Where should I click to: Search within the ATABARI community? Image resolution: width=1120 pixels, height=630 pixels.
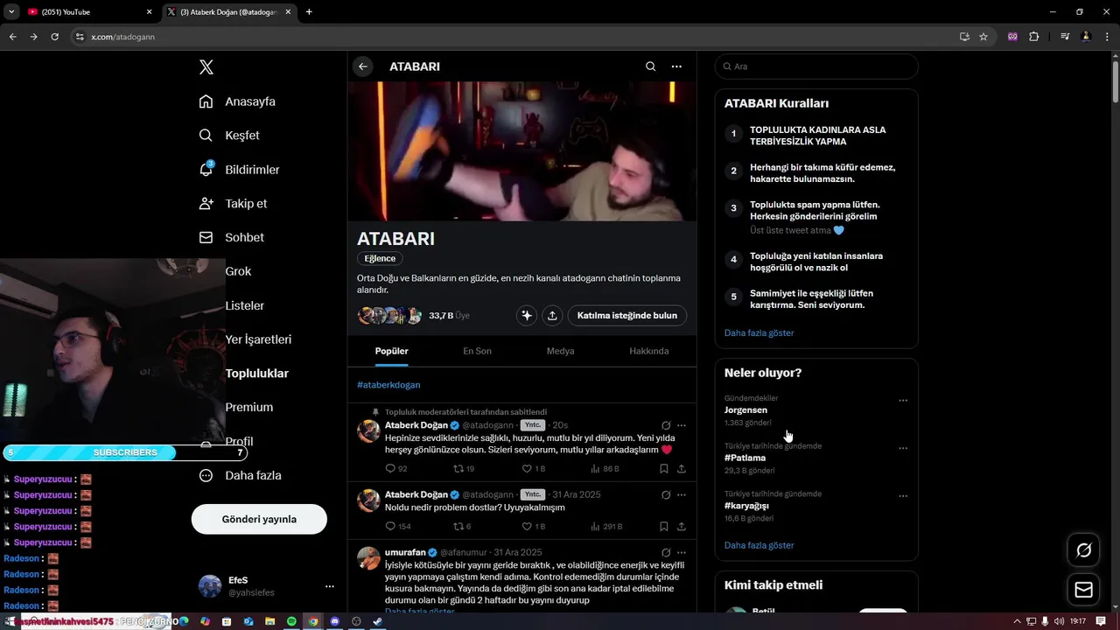[x=650, y=66]
